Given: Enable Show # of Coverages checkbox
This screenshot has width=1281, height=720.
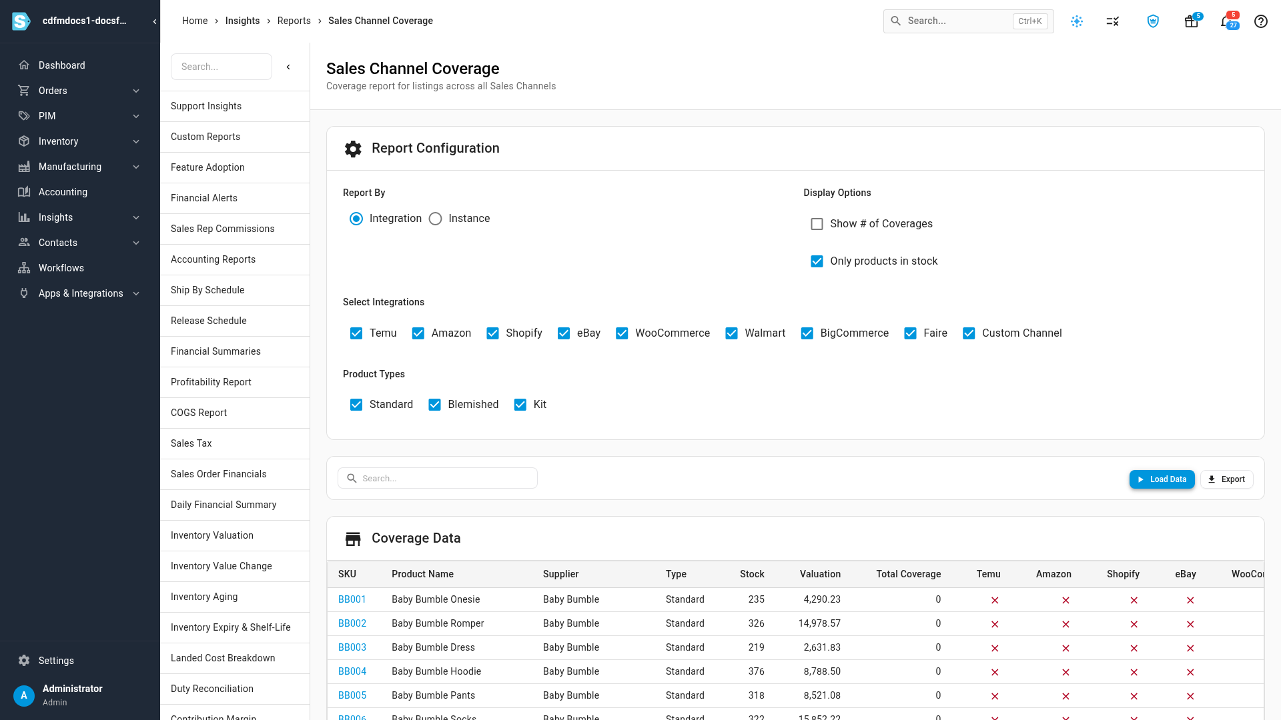Looking at the screenshot, I should [817, 224].
